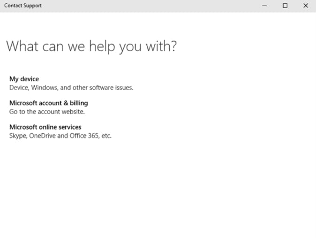Viewport: 316px width, 238px height.
Task: Close the Contact Support window
Action: point(306,6)
